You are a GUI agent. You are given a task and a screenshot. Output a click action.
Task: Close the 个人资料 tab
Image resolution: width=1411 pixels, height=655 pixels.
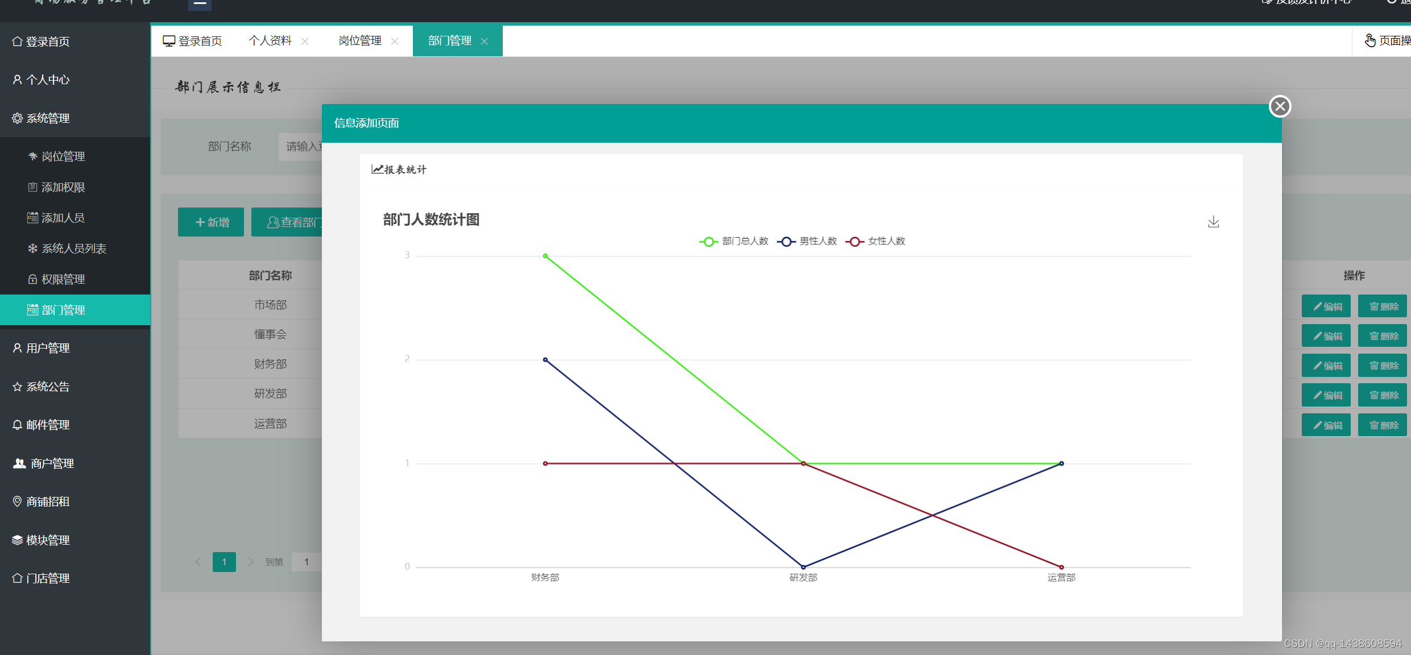[x=305, y=42]
